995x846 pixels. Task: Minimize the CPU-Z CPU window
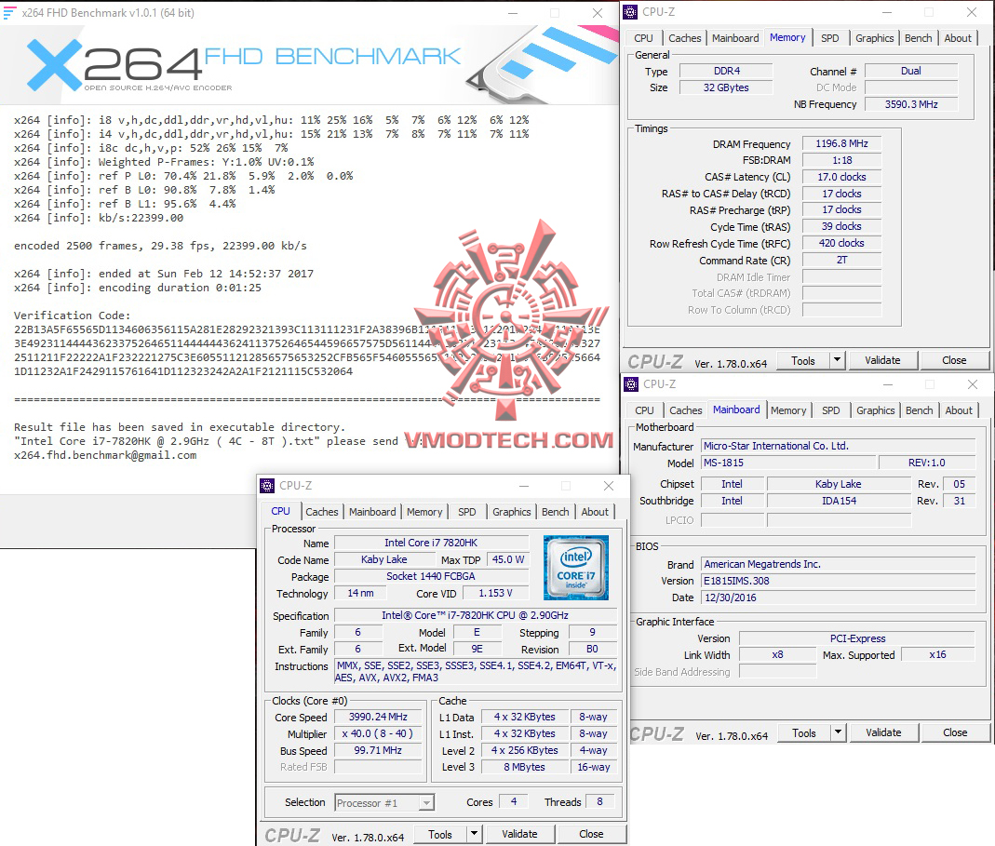(x=524, y=486)
